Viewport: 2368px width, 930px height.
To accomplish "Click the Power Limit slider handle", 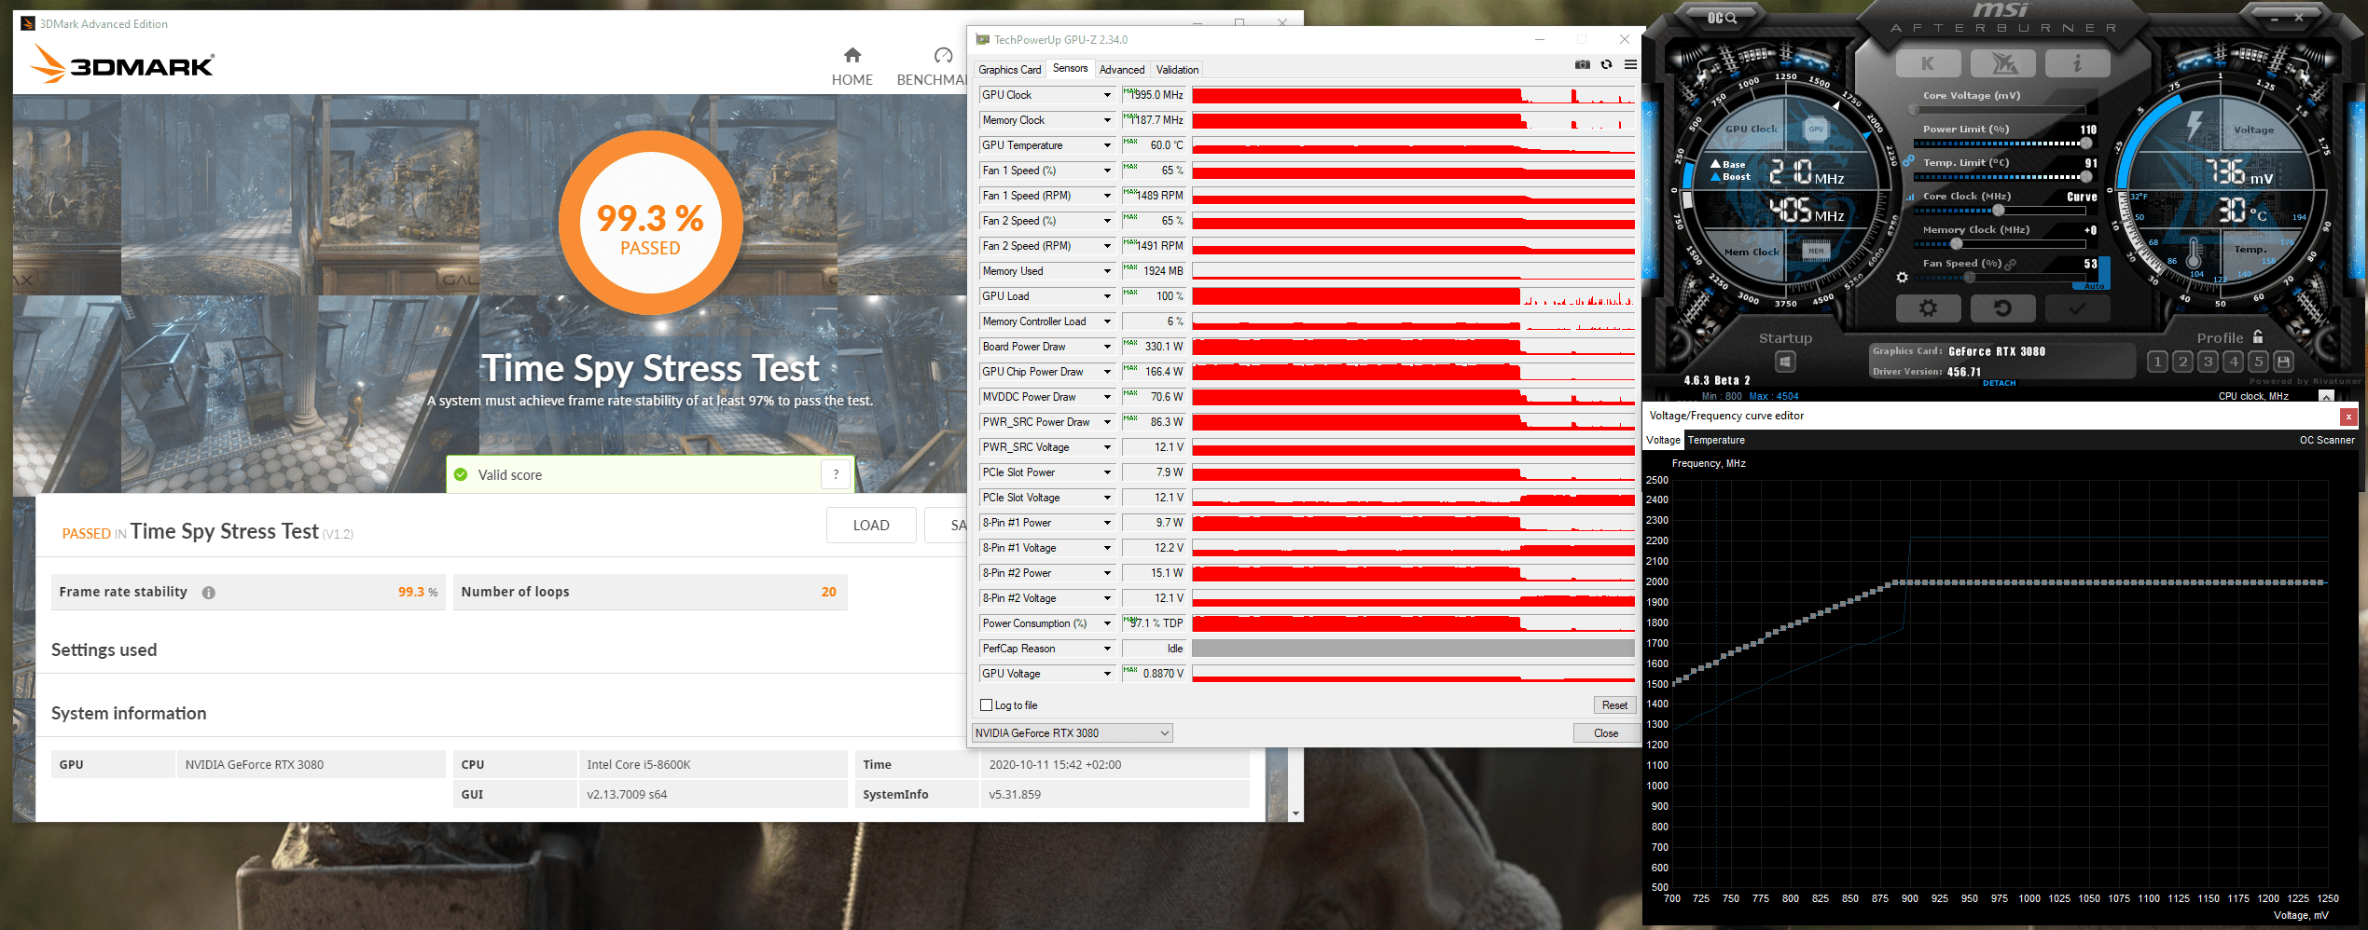I will (2085, 144).
